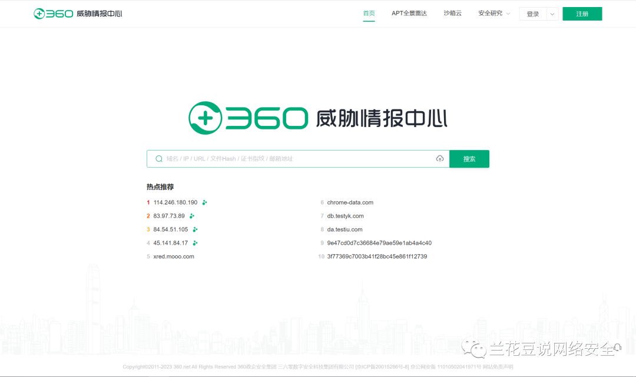Click the green 注册 button
The width and height of the screenshot is (636, 377).
pos(582,14)
